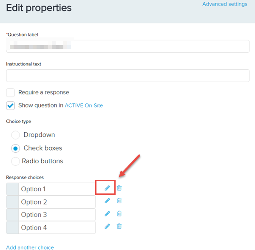255x250 pixels.
Task: Open Advanced settings
Action: pyautogui.click(x=224, y=4)
